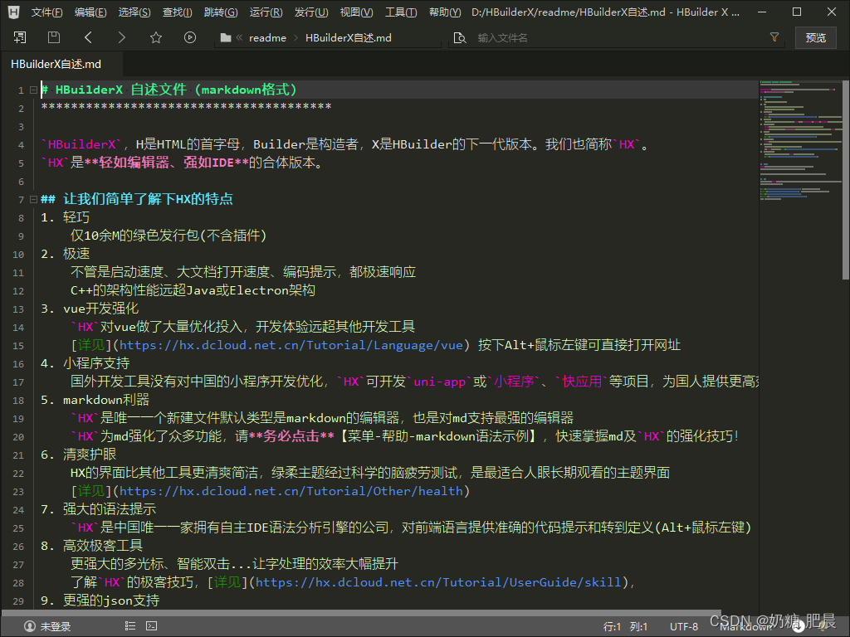Navigate forward using the right arrow icon
This screenshot has height=637, width=850.
(x=120, y=37)
